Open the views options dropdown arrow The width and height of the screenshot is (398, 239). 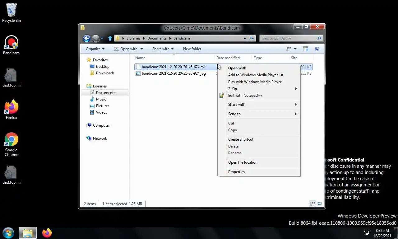pos(295,49)
